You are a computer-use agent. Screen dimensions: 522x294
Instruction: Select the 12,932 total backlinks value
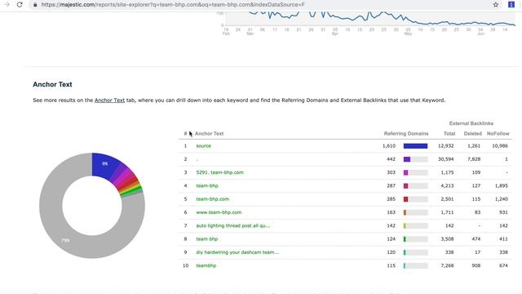point(446,145)
